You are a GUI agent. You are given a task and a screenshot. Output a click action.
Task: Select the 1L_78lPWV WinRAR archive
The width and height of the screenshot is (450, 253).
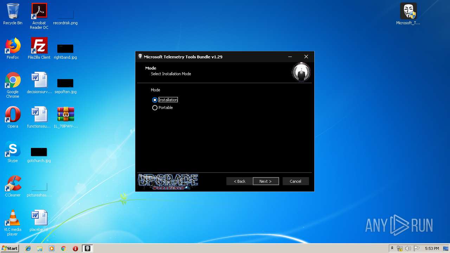[x=65, y=117]
